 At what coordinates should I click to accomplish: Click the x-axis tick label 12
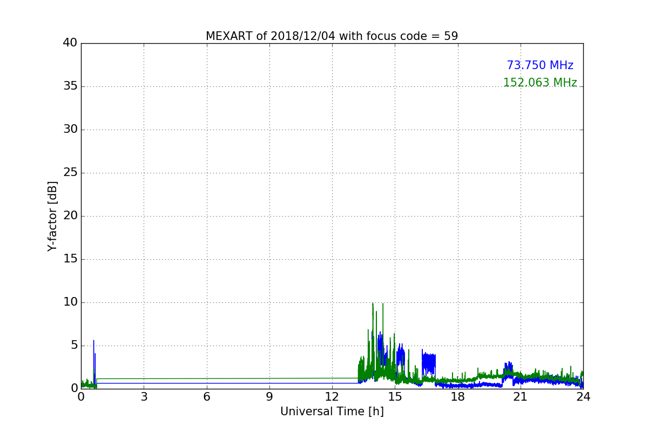coord(332,397)
